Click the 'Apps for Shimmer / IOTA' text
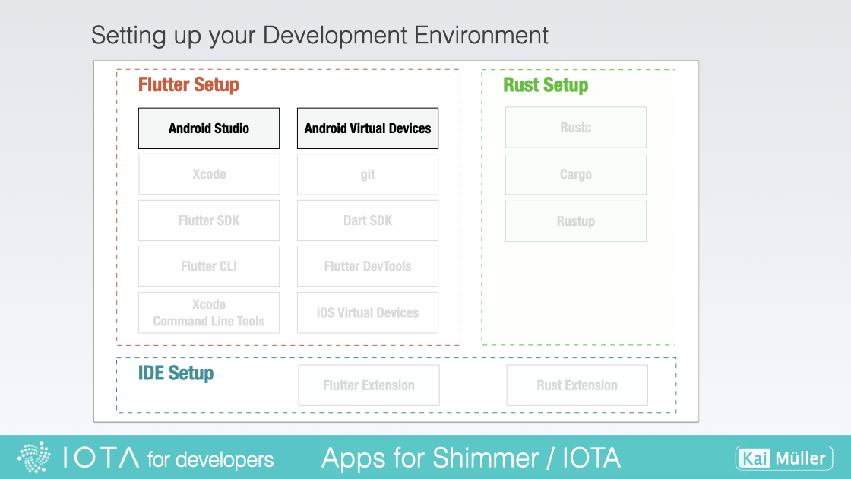This screenshot has width=851, height=479. point(471,458)
